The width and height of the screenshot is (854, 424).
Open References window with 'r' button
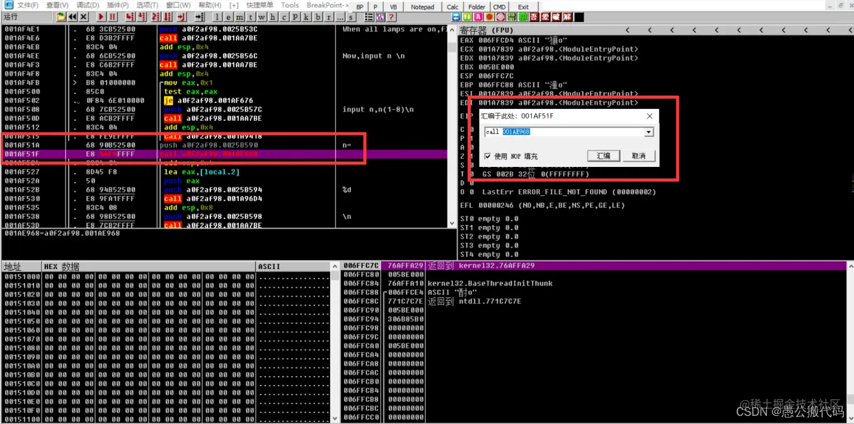[328, 16]
